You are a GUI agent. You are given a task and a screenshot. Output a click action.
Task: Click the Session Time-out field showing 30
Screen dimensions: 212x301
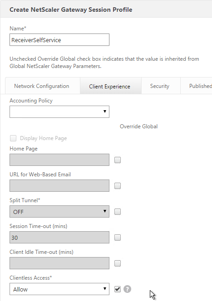(59, 238)
